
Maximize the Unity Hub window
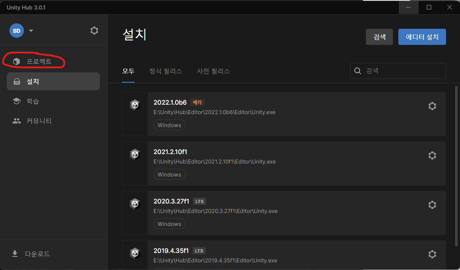click(429, 7)
